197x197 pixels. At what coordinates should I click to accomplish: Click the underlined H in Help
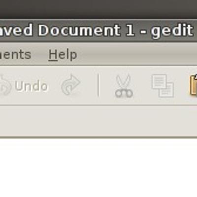(53, 55)
